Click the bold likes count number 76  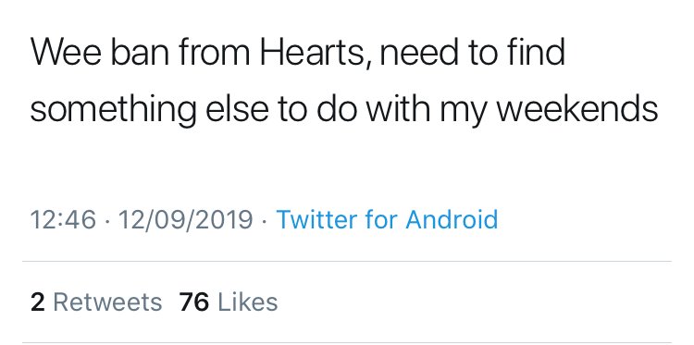[194, 302]
